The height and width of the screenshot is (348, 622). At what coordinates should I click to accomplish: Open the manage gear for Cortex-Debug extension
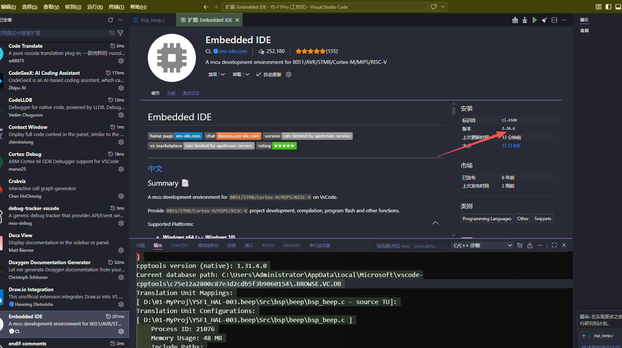tap(121, 169)
